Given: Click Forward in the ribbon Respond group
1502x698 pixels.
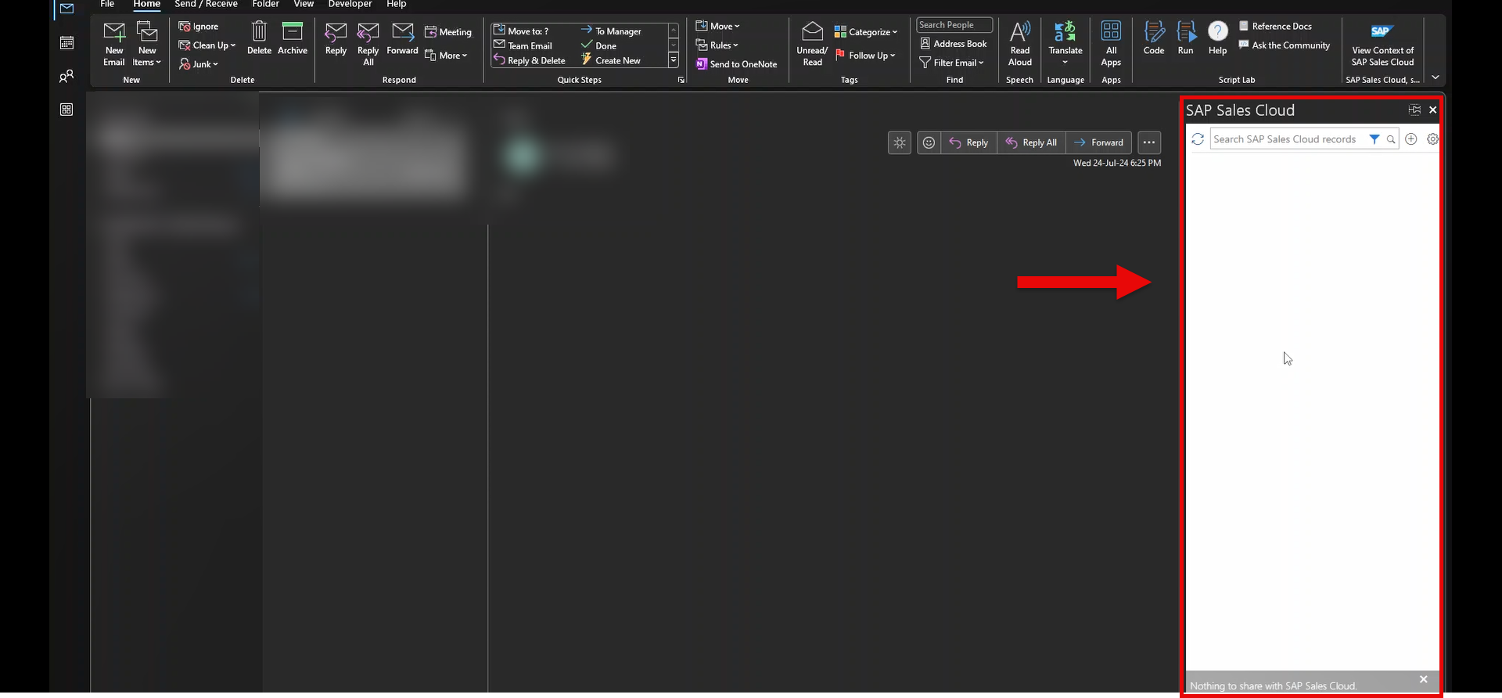Looking at the screenshot, I should point(402,38).
